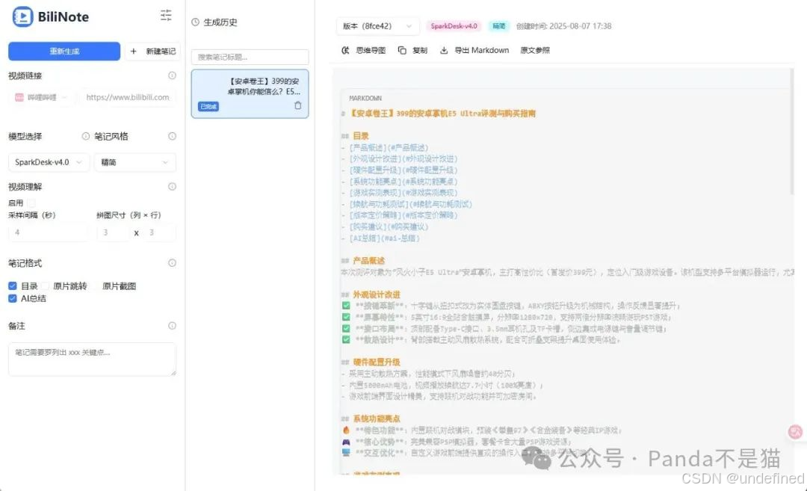Toggle the 目录 checkbox

[13, 285]
